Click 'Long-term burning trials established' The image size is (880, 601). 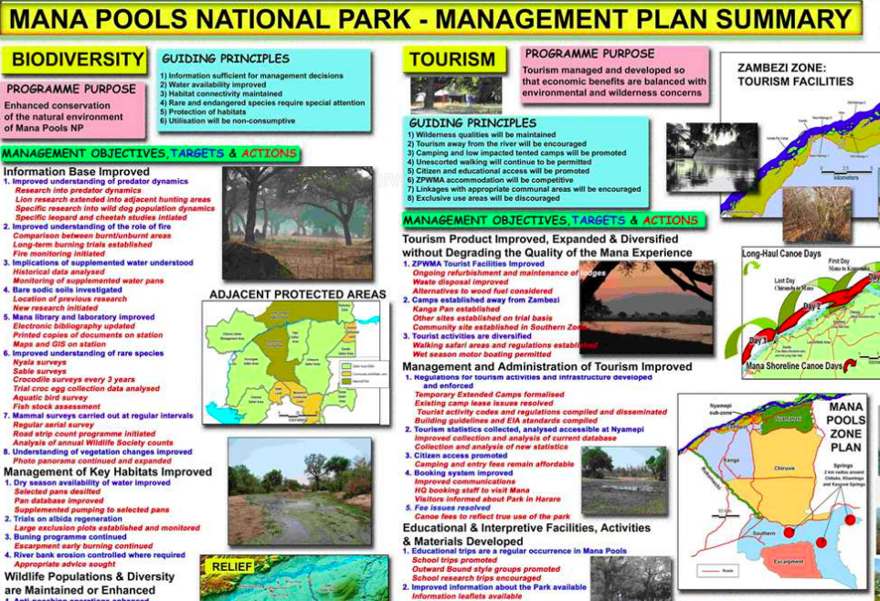coord(82,245)
